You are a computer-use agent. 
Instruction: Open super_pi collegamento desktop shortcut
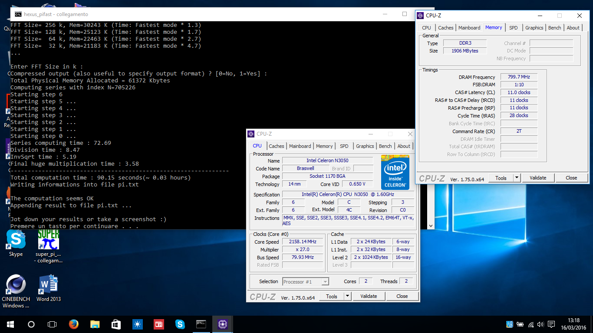[x=49, y=245]
